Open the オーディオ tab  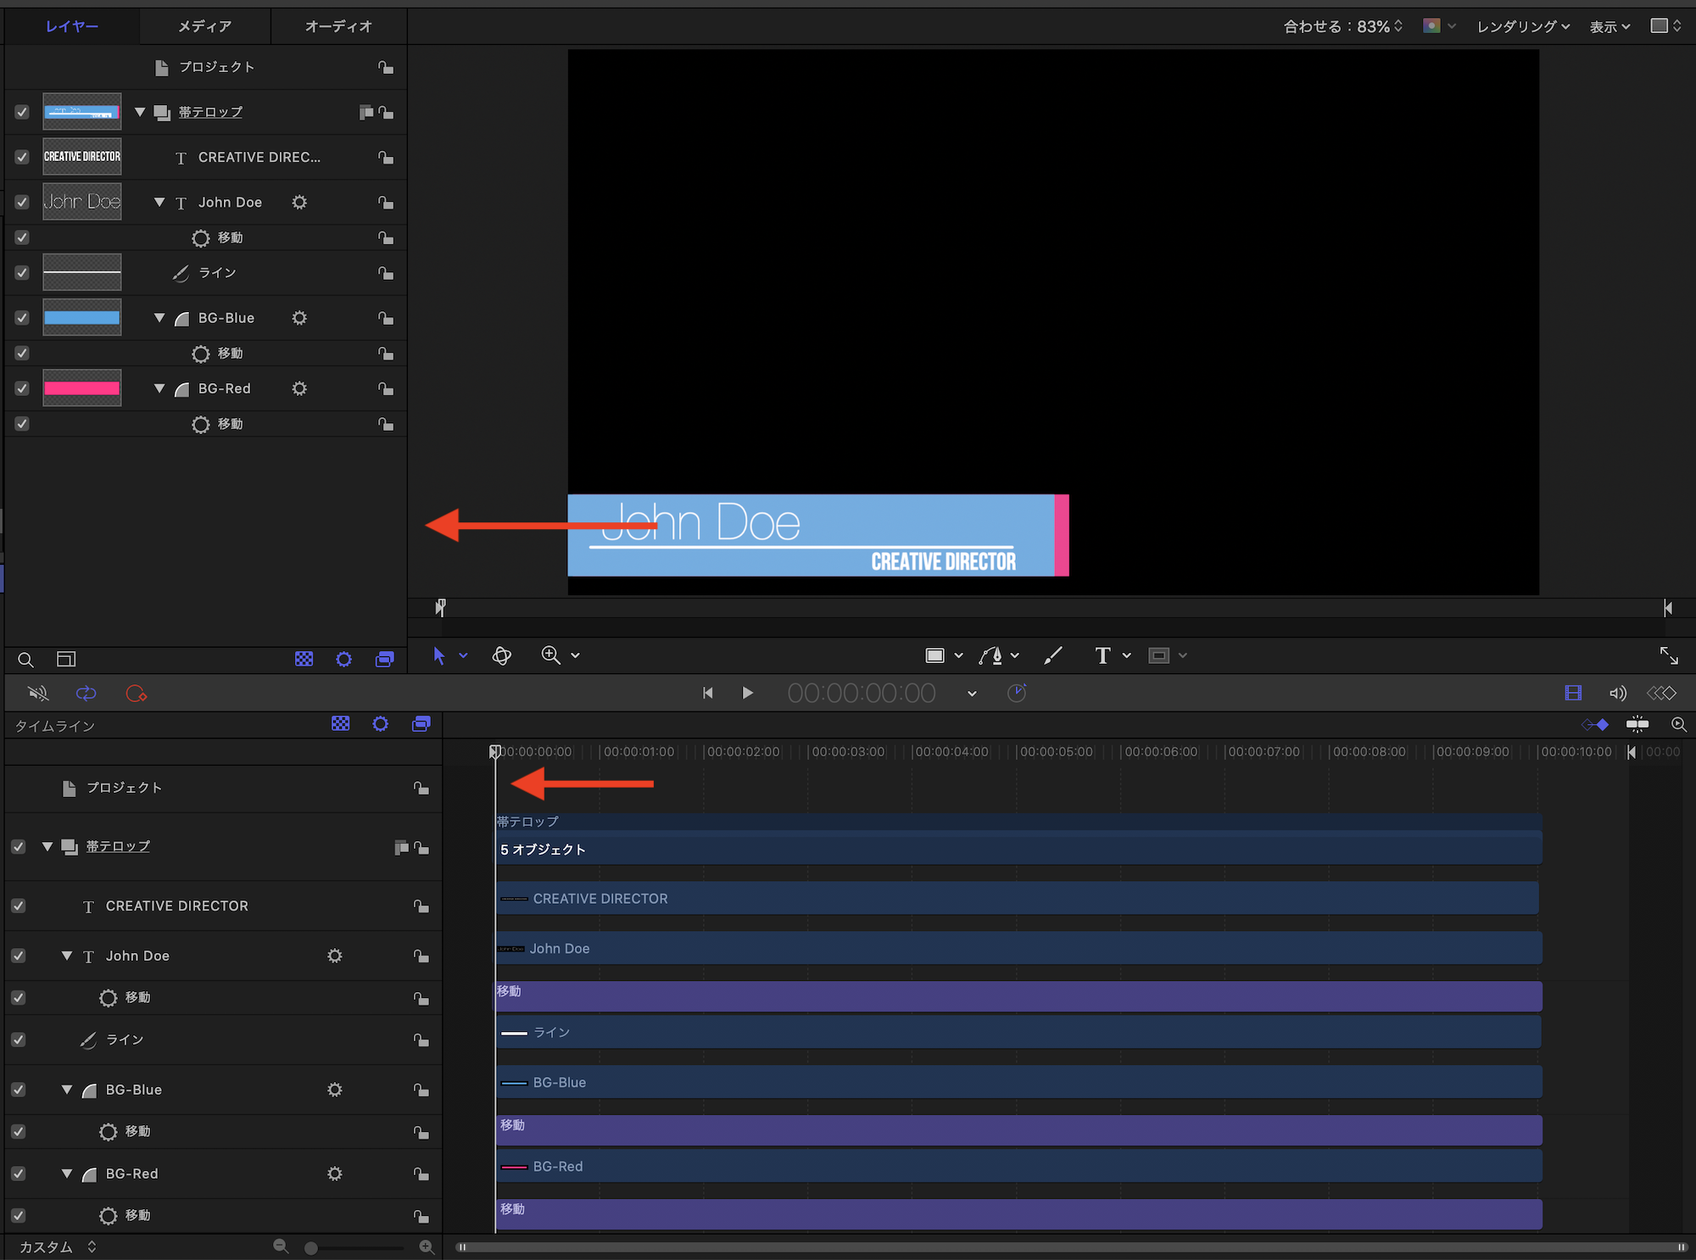click(338, 26)
